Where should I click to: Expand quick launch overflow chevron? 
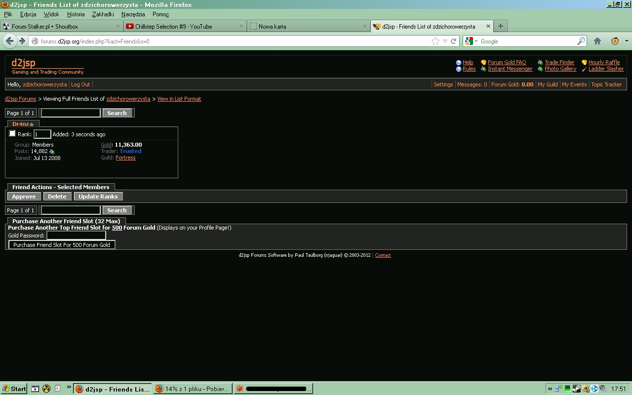click(69, 387)
